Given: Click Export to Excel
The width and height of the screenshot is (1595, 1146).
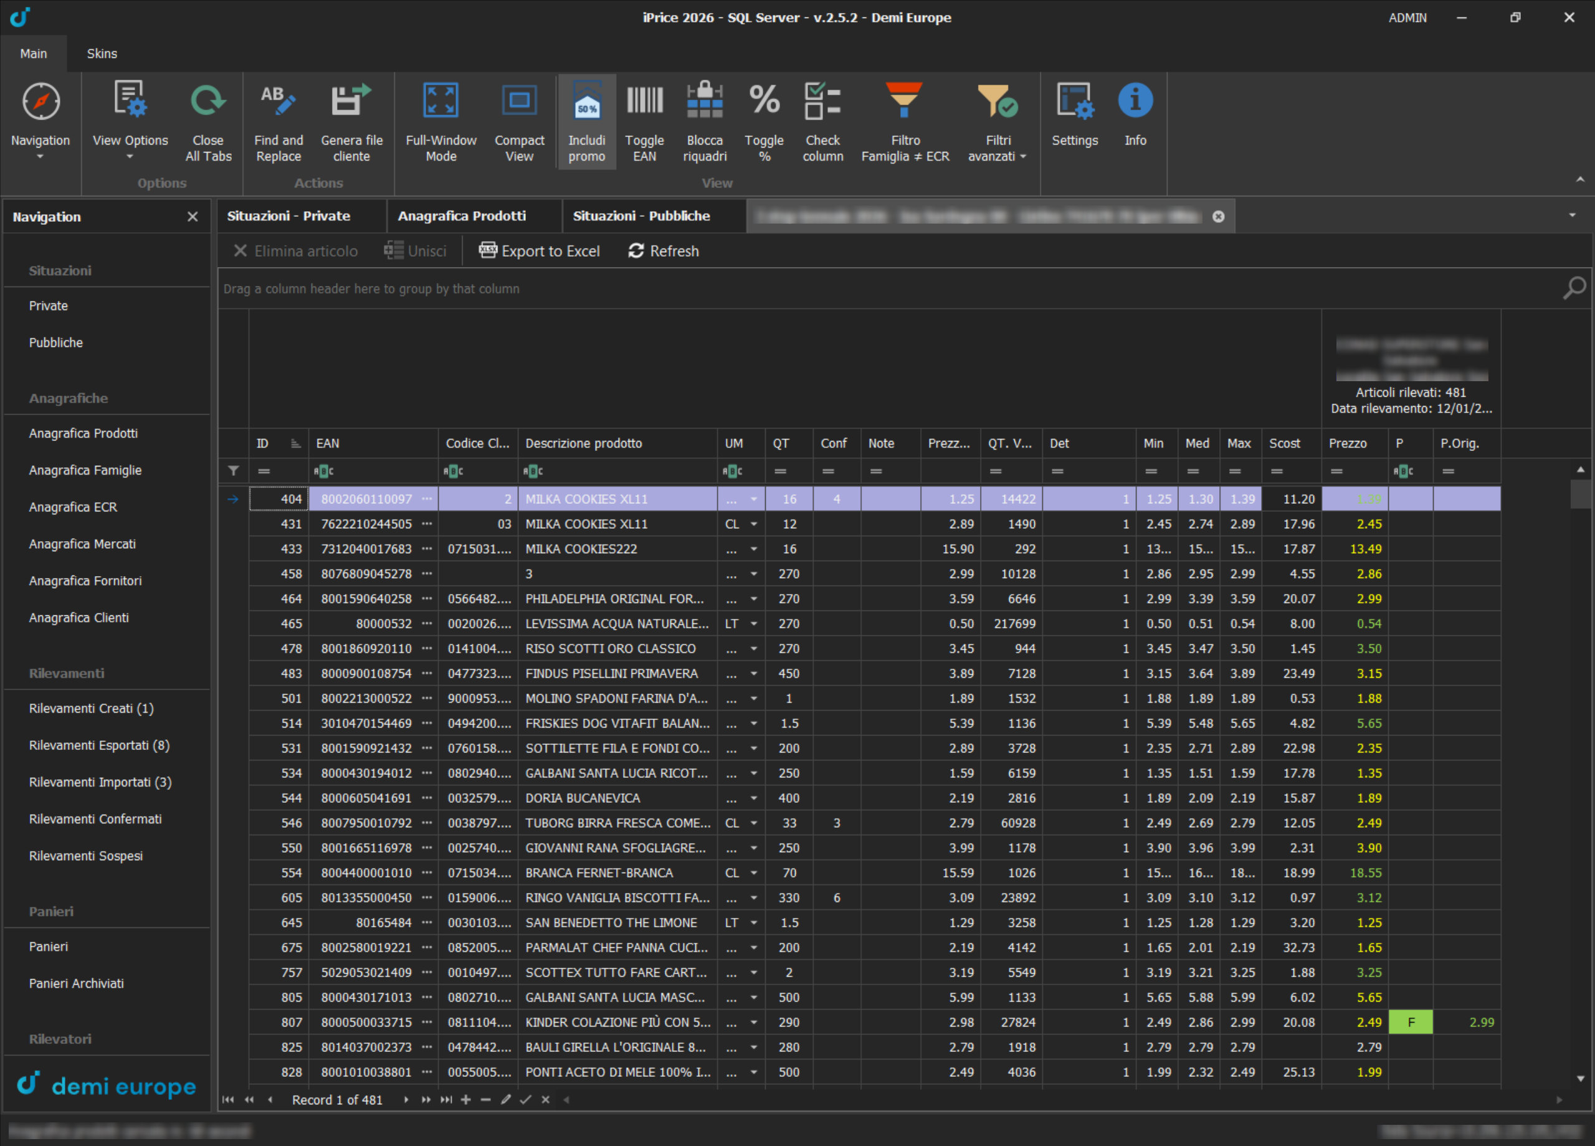Looking at the screenshot, I should [x=539, y=251].
